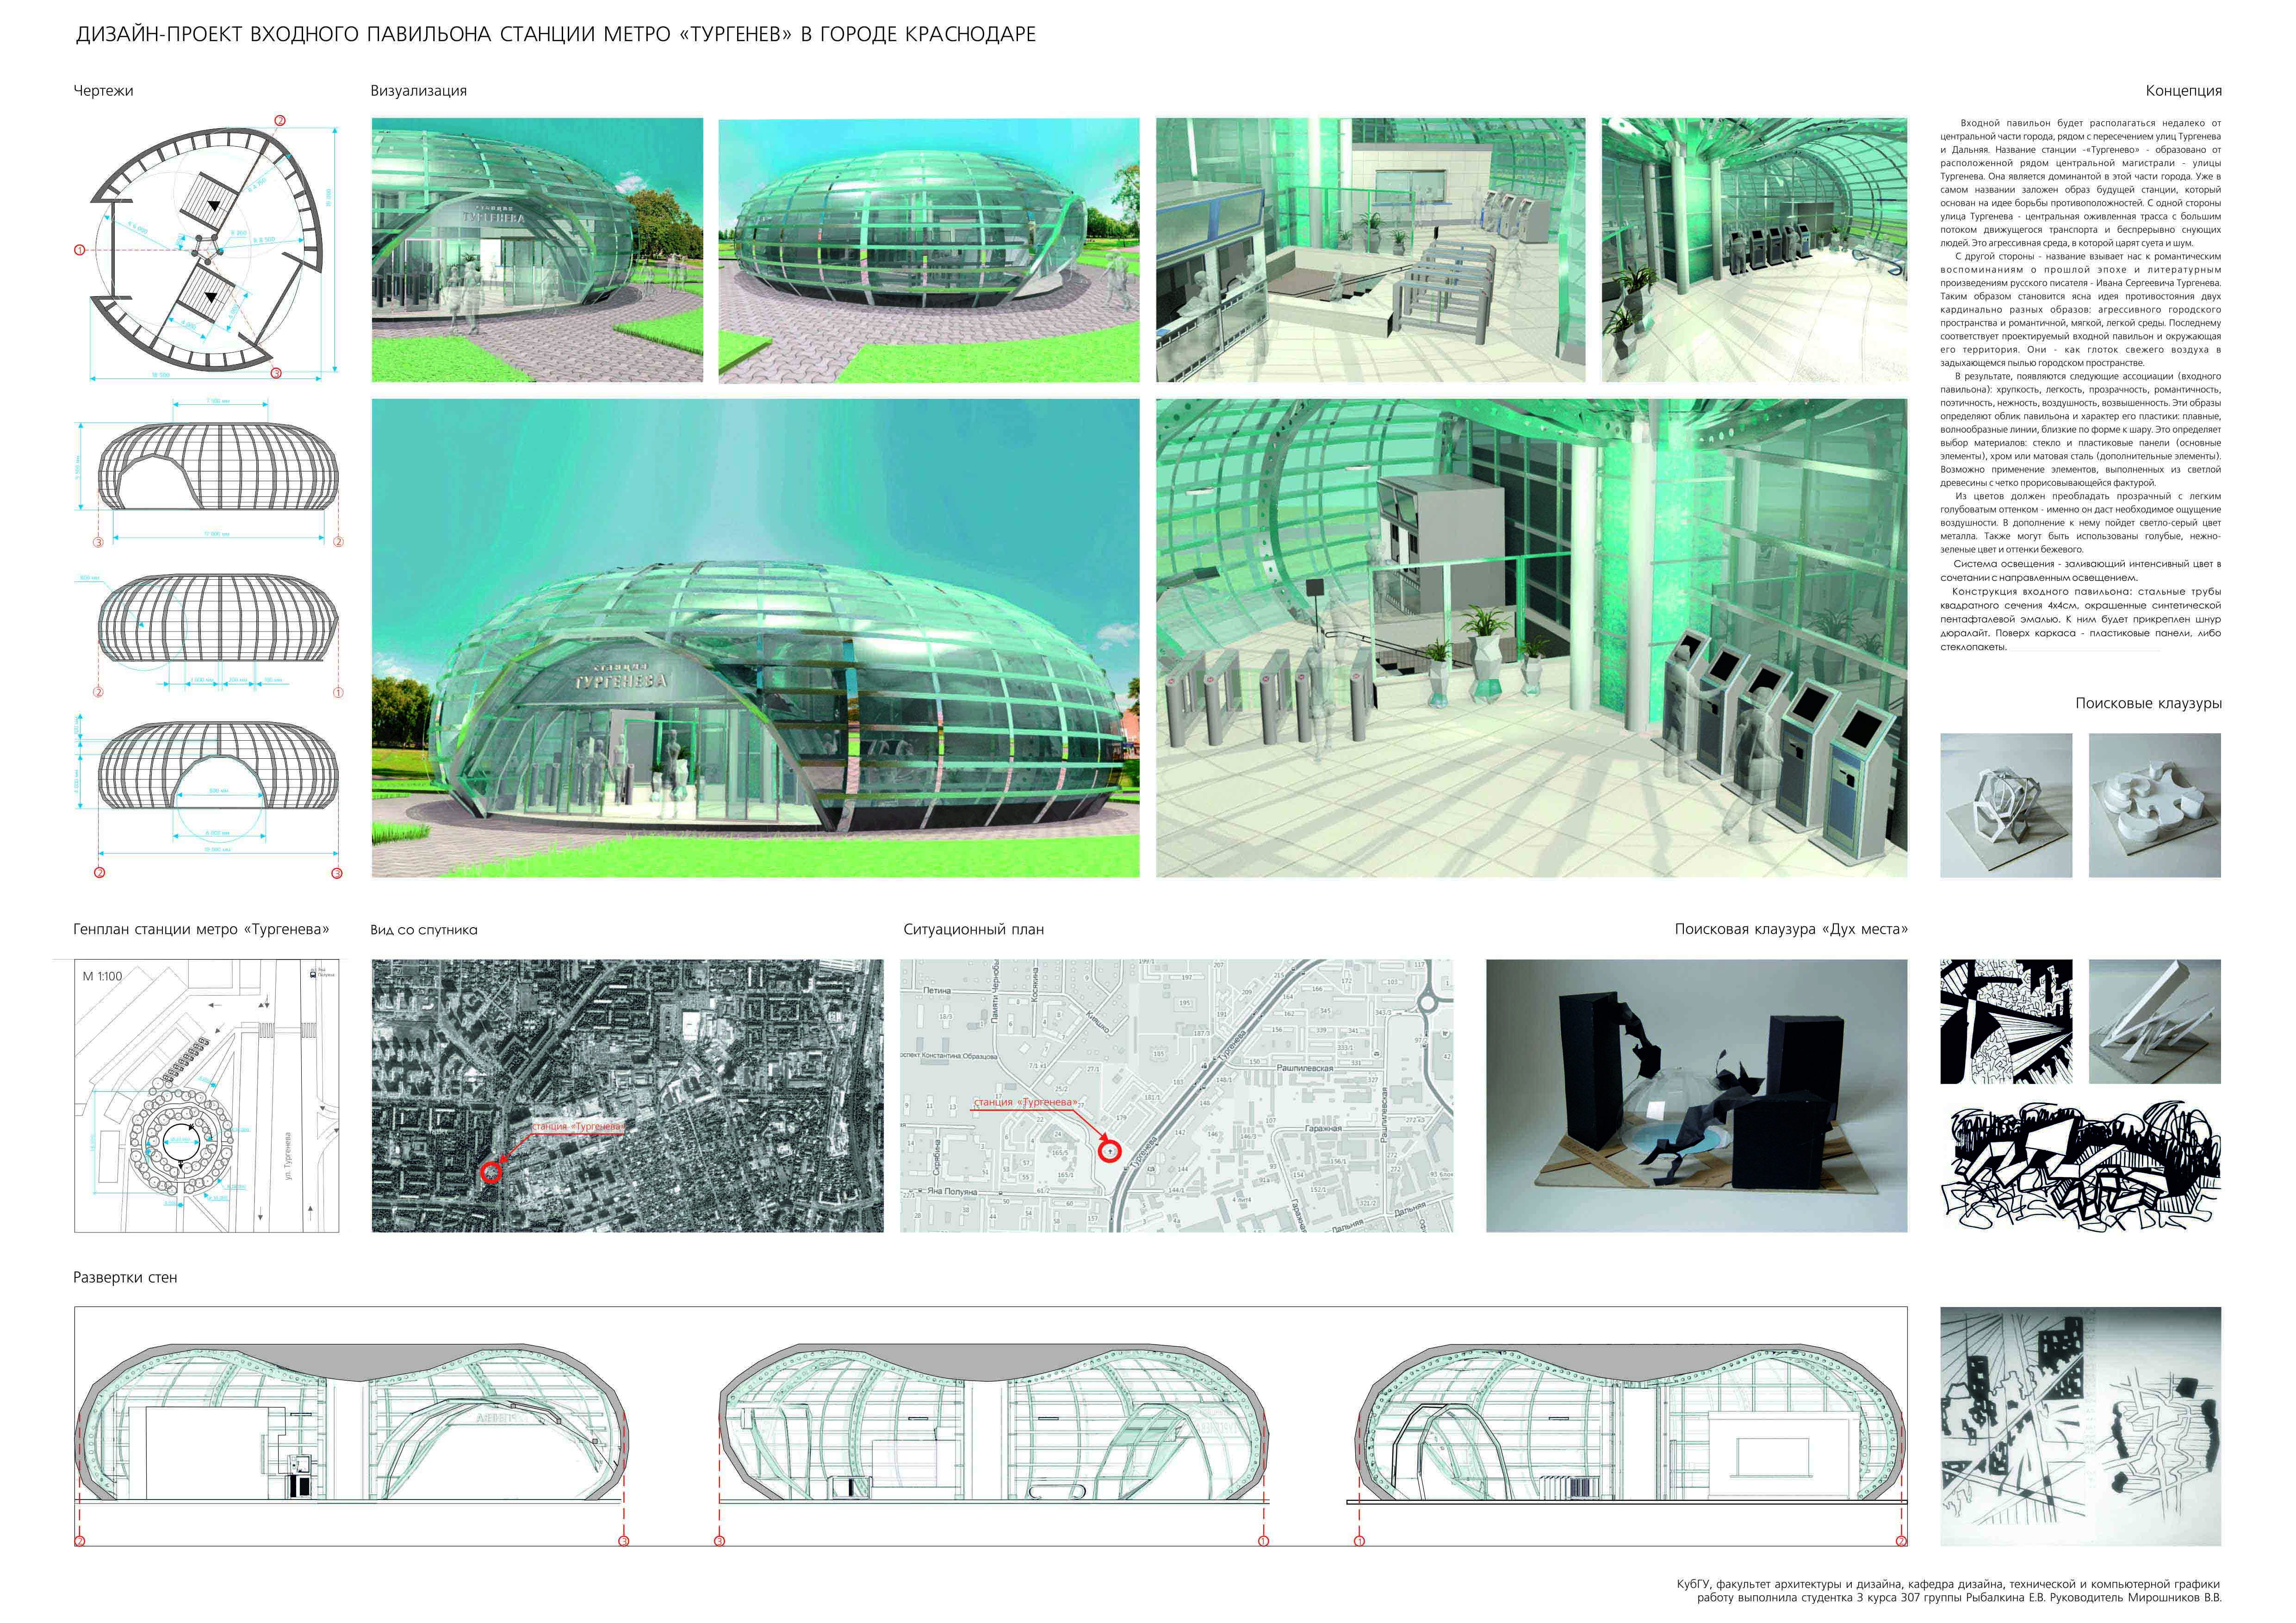This screenshot has width=2296, height=1623.
Task: Click the lower staircase arrow in floor plan
Action: pos(211,297)
